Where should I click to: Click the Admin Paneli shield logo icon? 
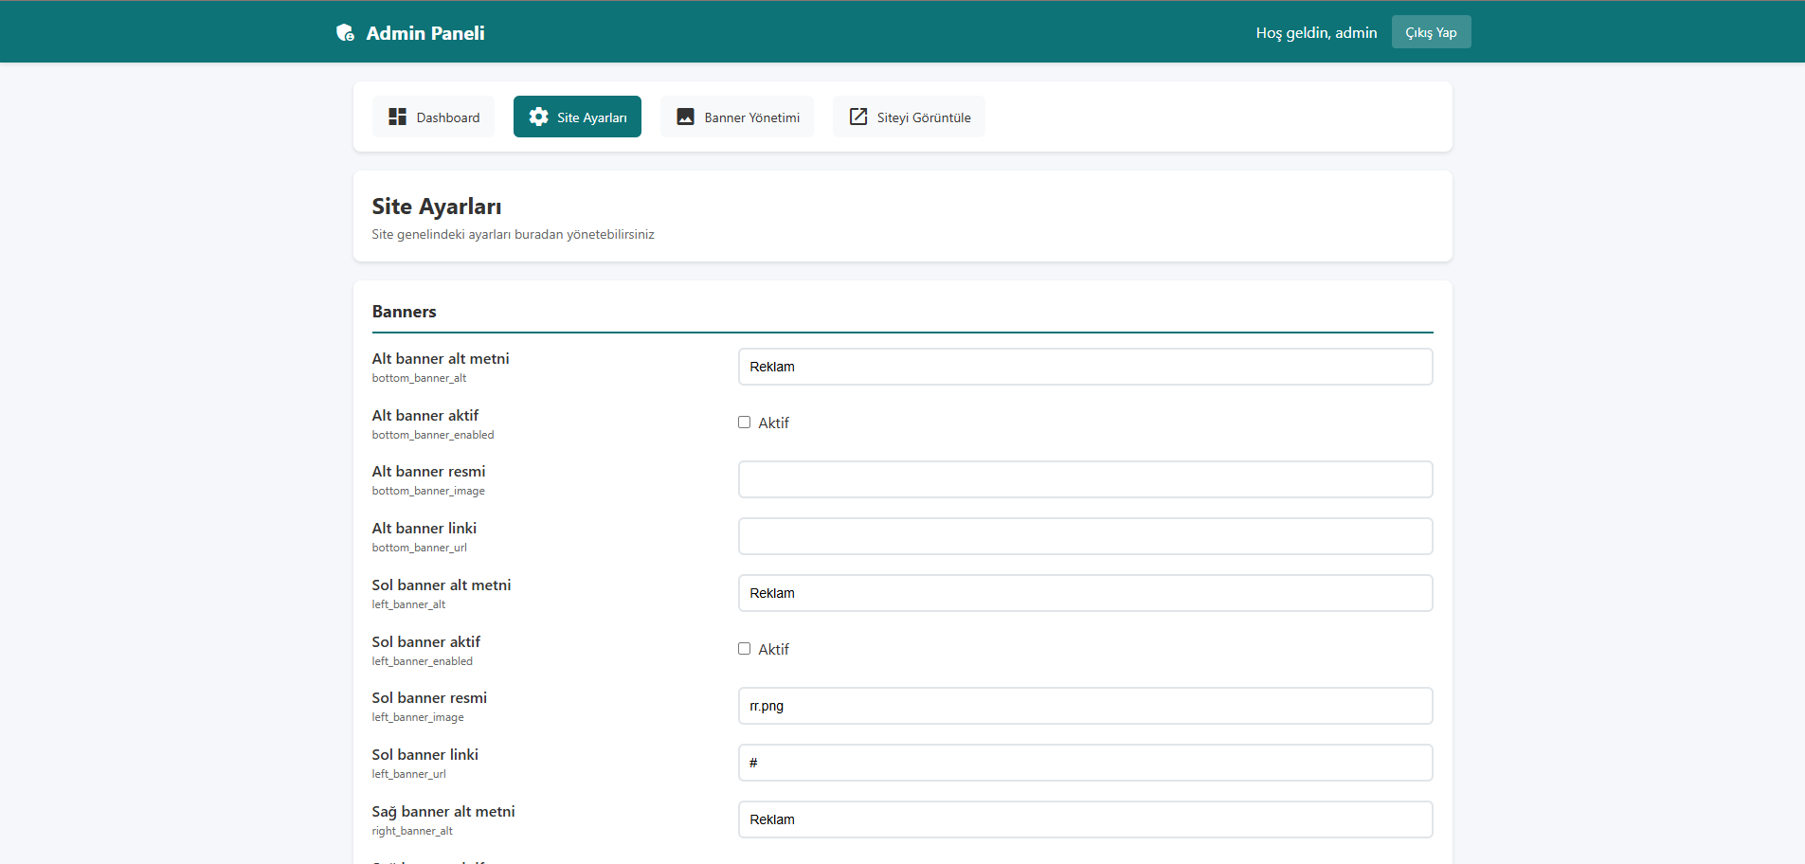[x=345, y=33]
